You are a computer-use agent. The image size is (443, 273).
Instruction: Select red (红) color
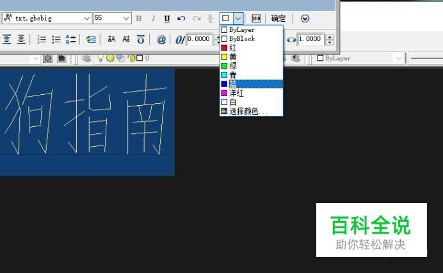click(x=252, y=48)
